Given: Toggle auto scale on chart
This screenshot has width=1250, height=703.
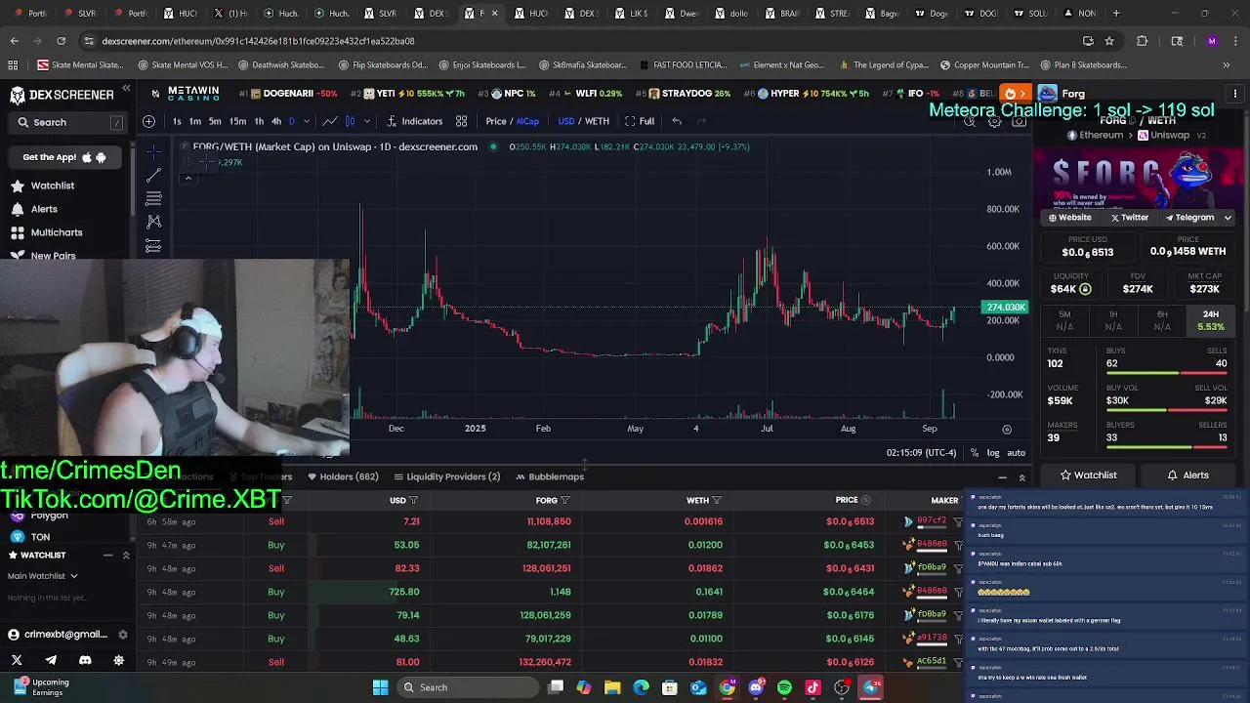Looking at the screenshot, I should [1016, 453].
